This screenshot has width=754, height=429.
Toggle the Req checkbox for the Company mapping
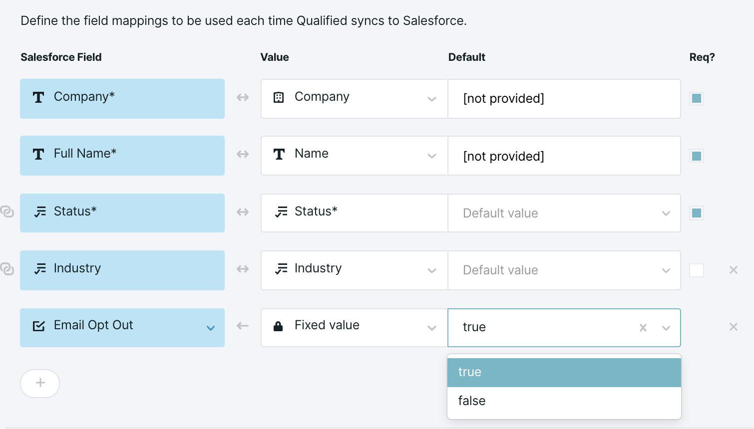[696, 98]
